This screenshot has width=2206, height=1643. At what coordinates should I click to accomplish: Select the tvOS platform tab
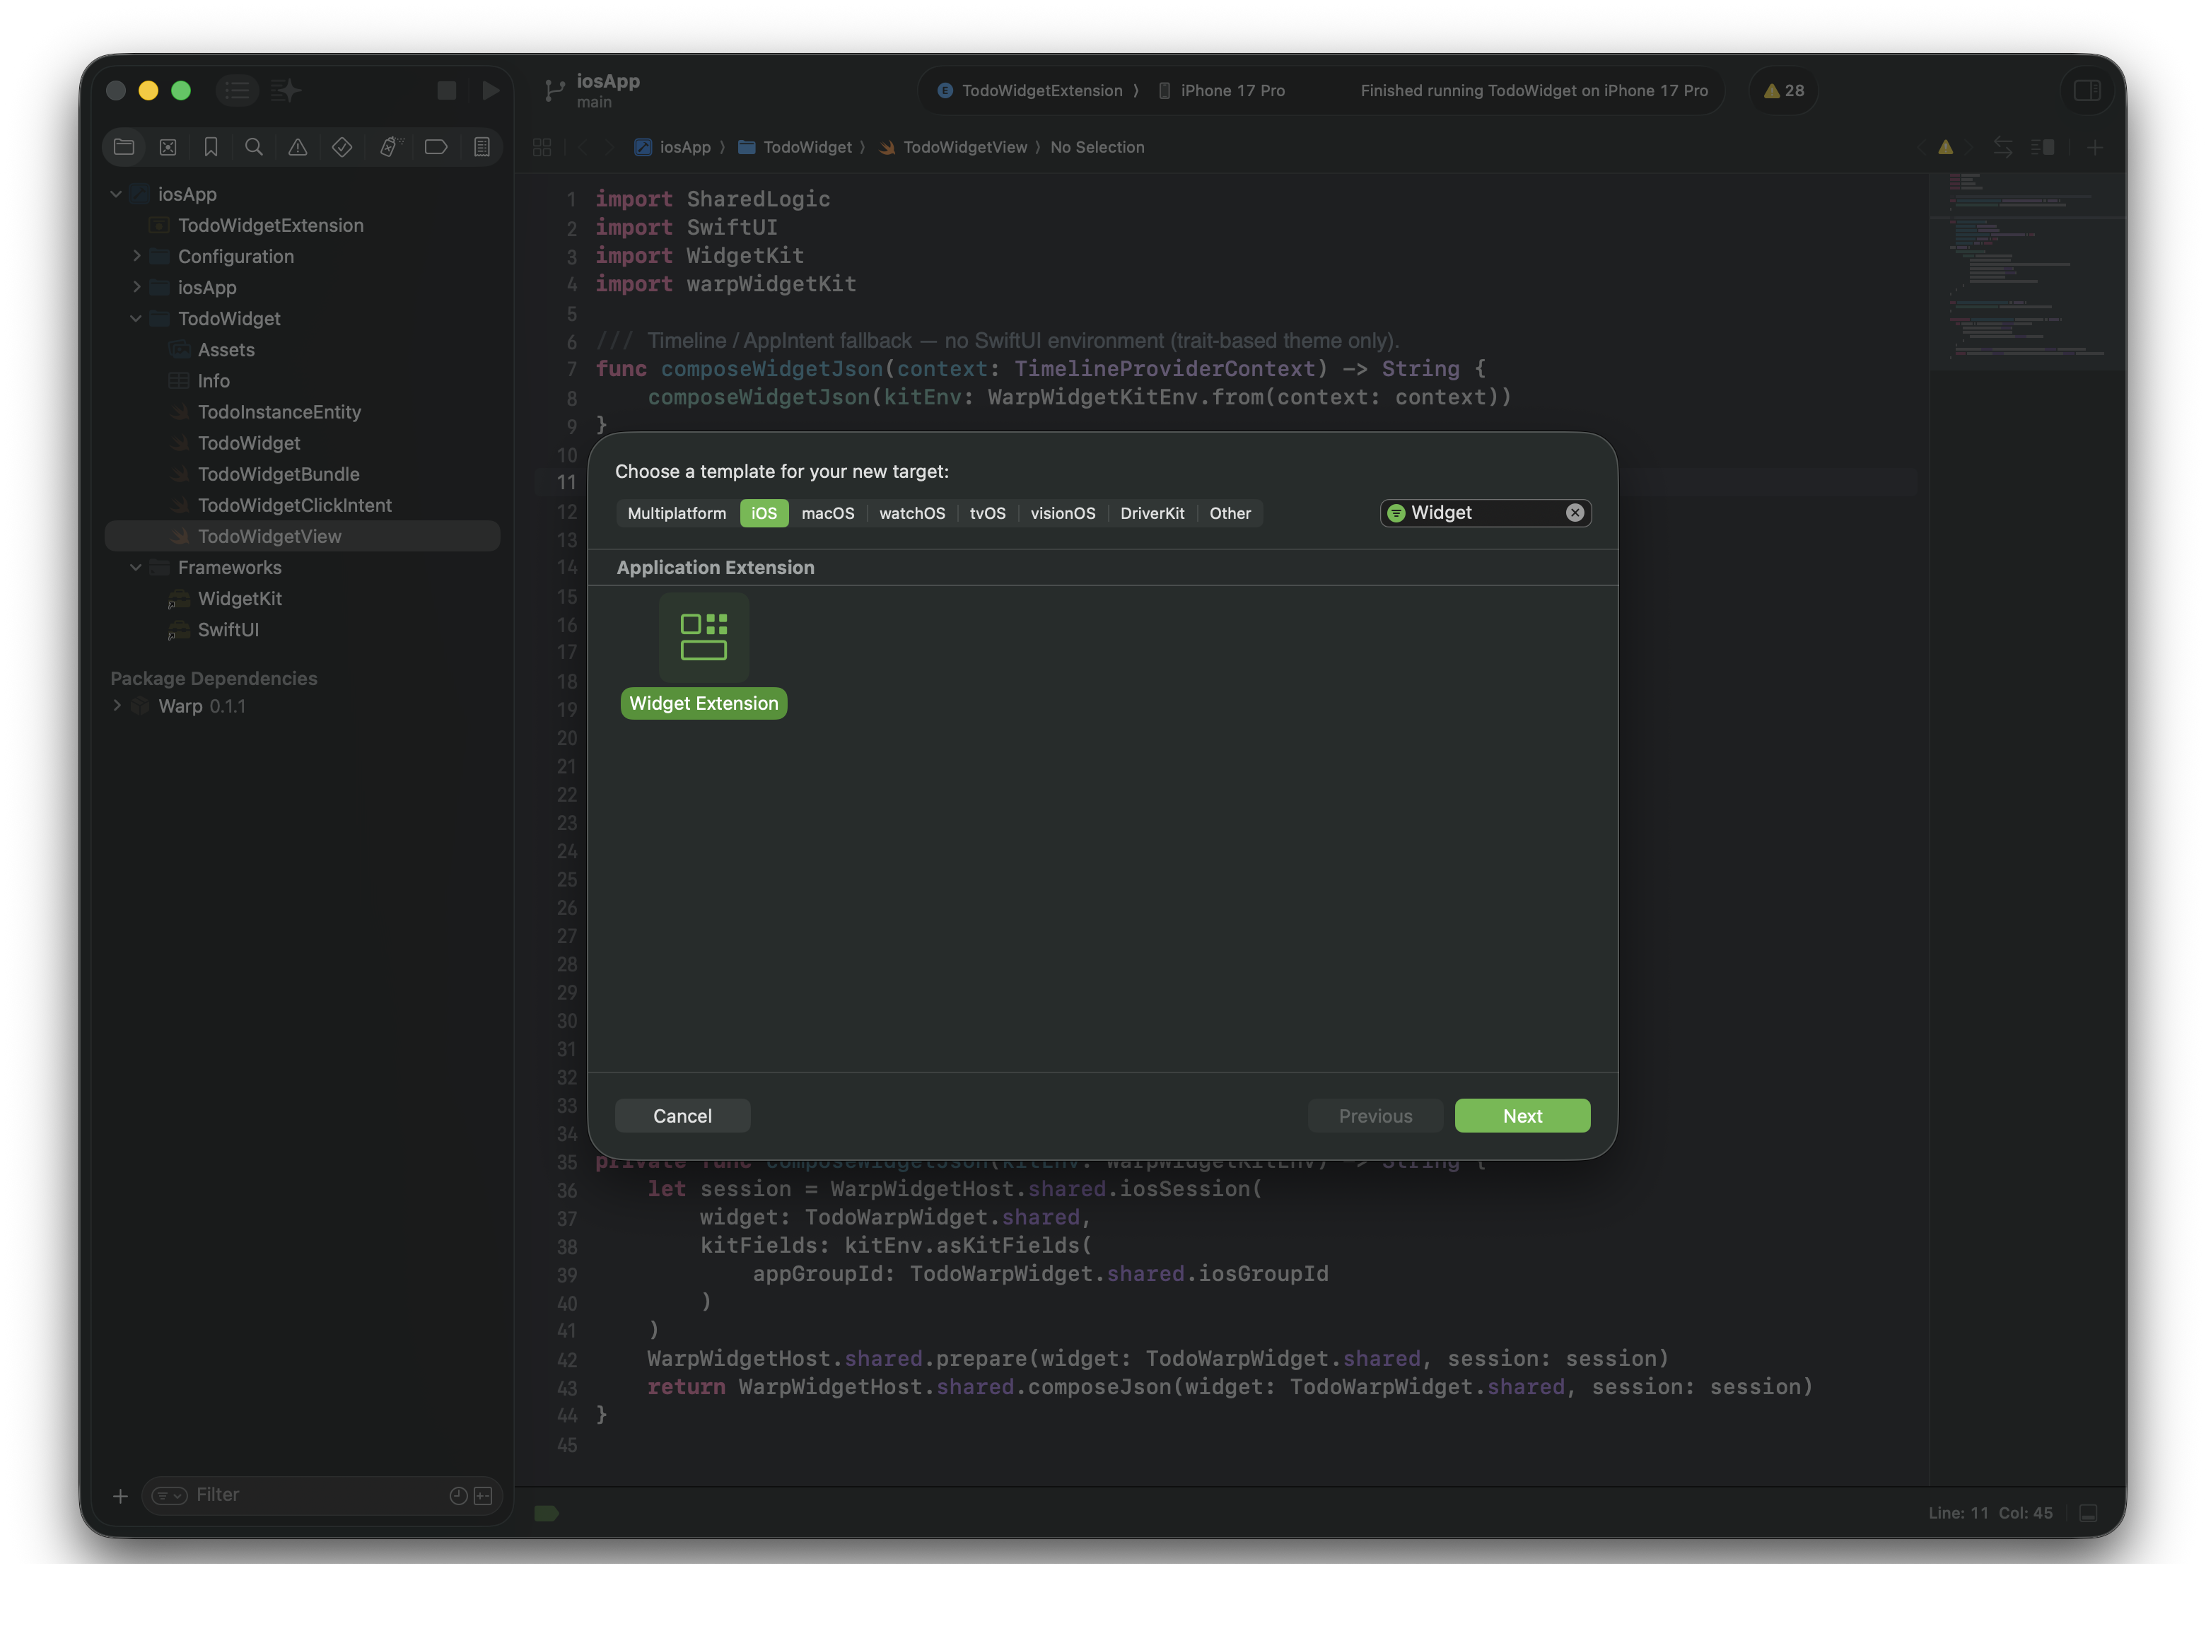coord(988,513)
